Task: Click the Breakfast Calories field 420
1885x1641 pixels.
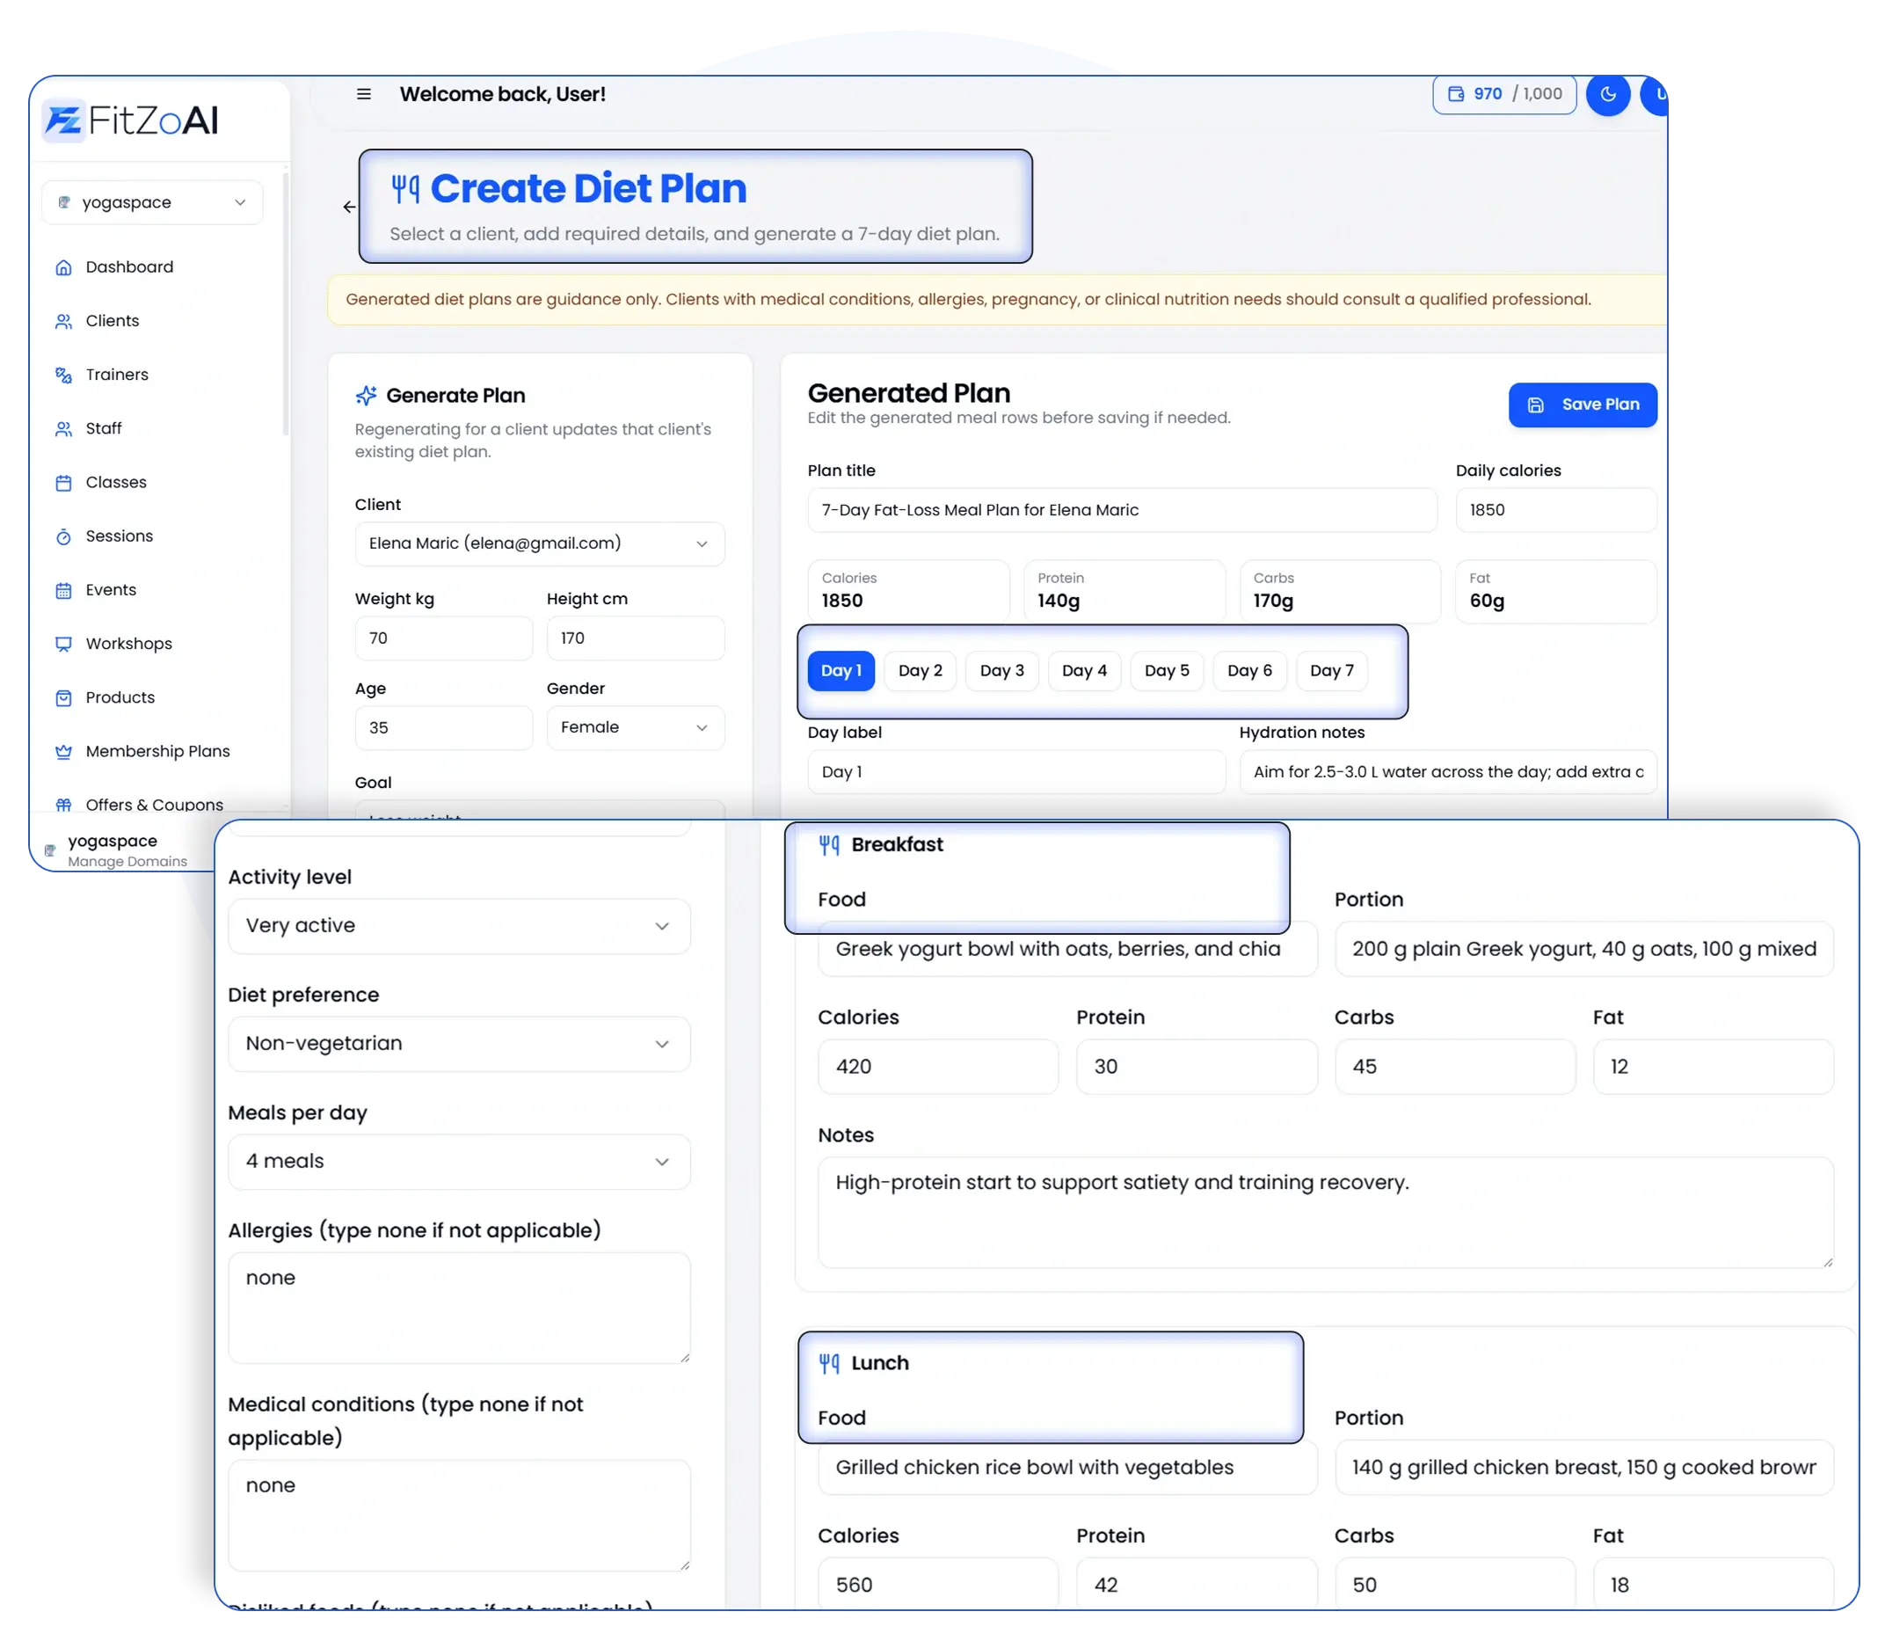Action: tap(937, 1067)
